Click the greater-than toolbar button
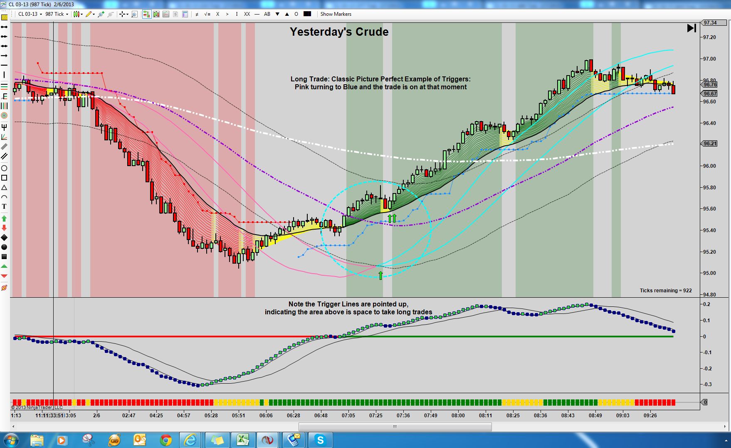The image size is (731, 448). [227, 14]
